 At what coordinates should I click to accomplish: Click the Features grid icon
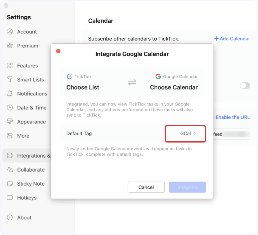pyautogui.click(x=10, y=66)
